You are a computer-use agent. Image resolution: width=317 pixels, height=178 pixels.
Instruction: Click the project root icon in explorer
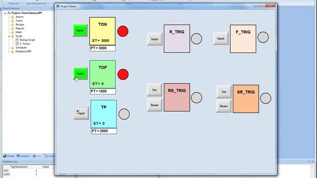[9, 13]
